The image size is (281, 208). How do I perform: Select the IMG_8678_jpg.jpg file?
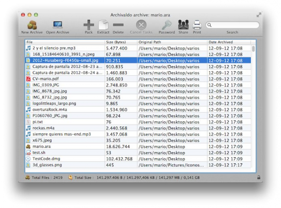click(49, 91)
